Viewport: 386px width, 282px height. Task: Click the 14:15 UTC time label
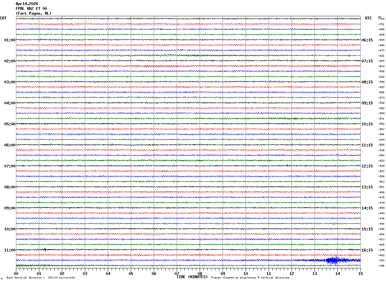point(367,208)
